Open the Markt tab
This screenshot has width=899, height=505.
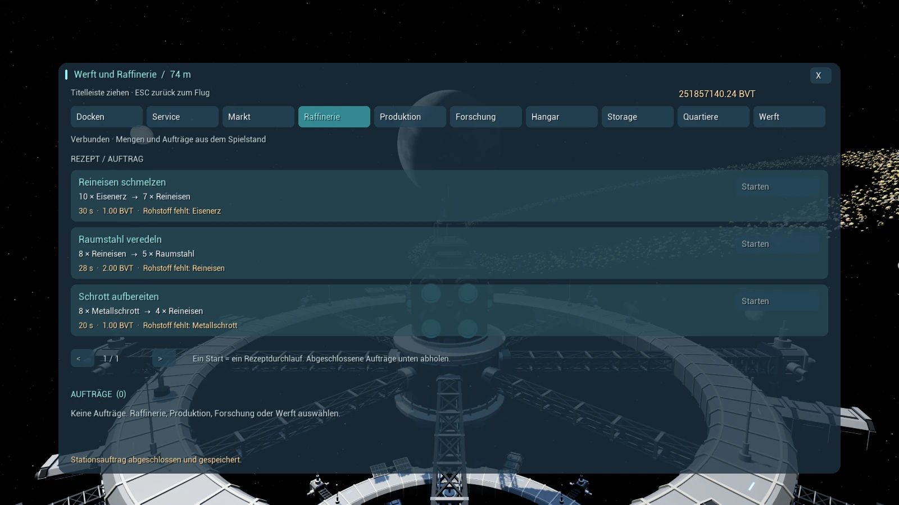pos(258,117)
